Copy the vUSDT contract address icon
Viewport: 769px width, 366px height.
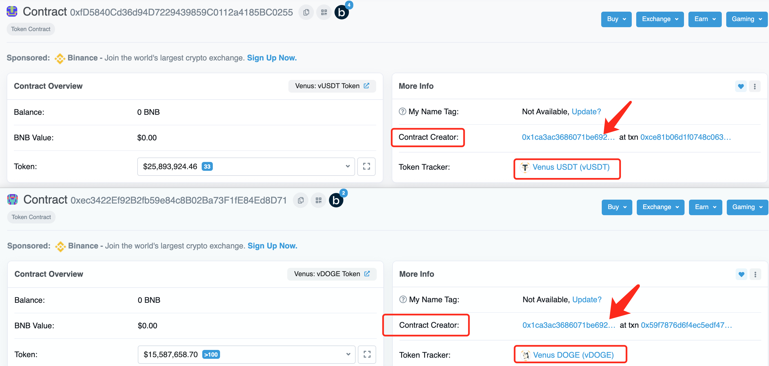(x=306, y=12)
